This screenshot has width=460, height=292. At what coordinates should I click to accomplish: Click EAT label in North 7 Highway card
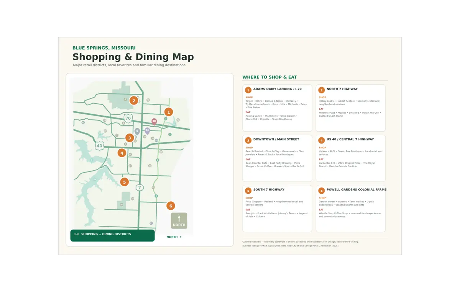pos(321,109)
